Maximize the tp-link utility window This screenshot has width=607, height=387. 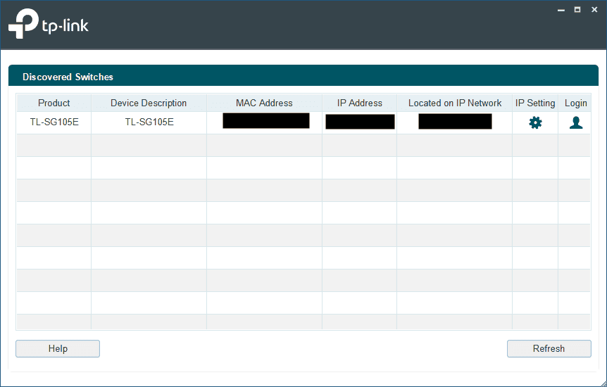577,10
